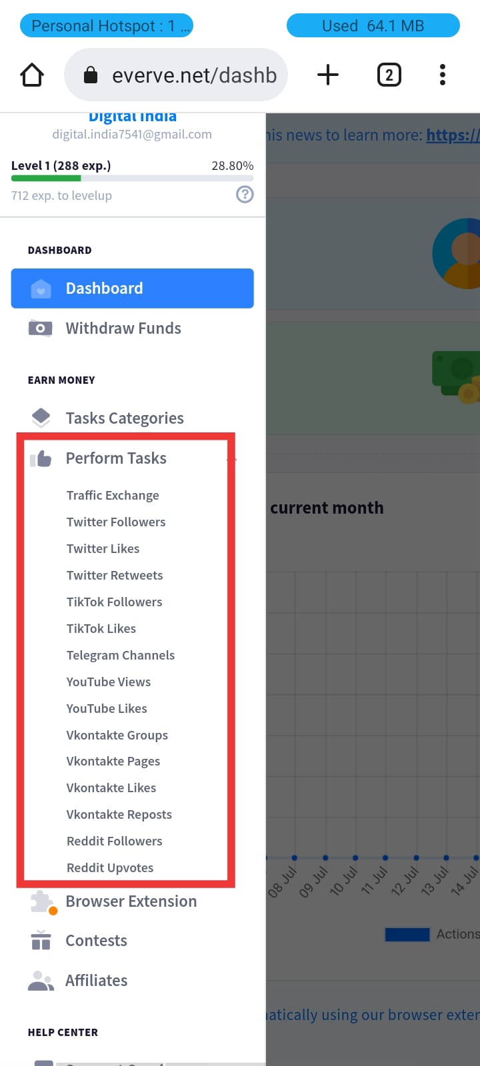Image resolution: width=480 pixels, height=1066 pixels.
Task: Open a new browser tab
Action: [x=327, y=75]
